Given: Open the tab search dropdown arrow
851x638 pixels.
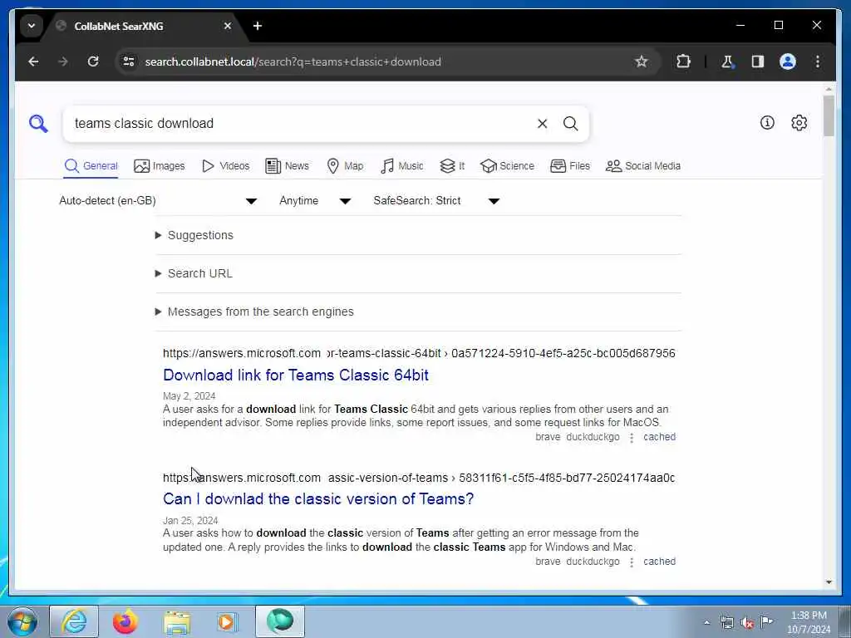Looking at the screenshot, I should 32,26.
